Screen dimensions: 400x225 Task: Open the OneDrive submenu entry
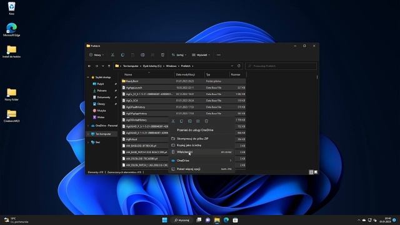201,161
